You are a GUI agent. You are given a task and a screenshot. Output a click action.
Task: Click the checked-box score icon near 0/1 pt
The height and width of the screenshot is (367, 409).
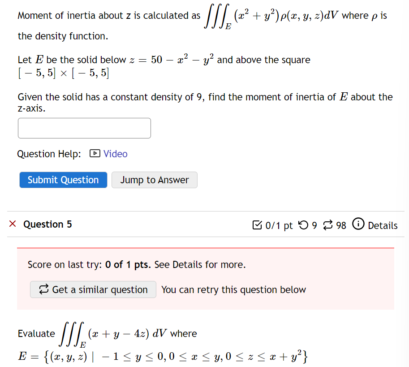(x=257, y=225)
